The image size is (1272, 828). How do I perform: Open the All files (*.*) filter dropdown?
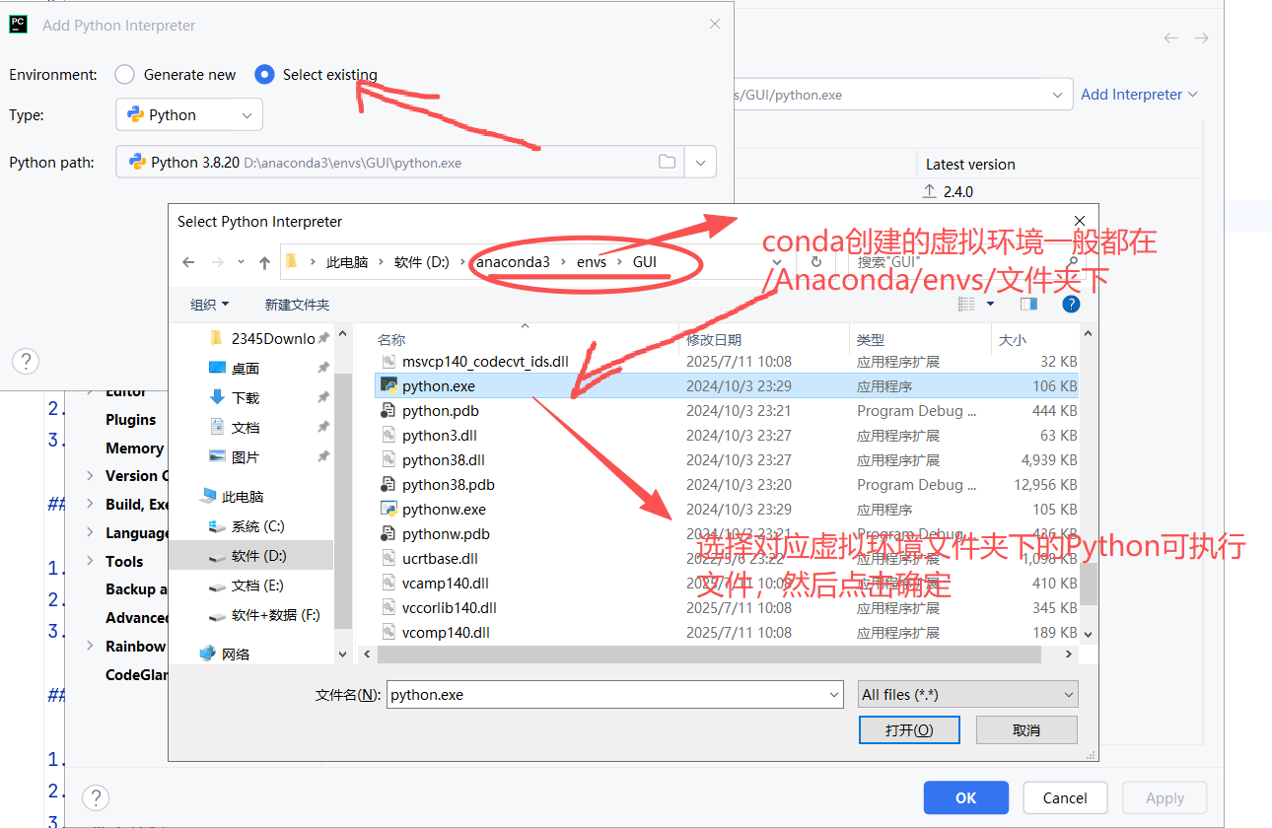pos(968,694)
